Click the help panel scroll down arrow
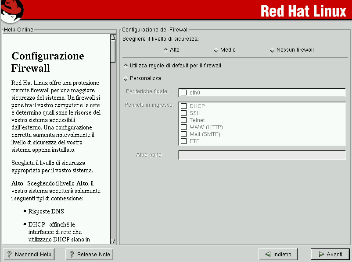Viewport: 352px width, 262px height. [113, 241]
